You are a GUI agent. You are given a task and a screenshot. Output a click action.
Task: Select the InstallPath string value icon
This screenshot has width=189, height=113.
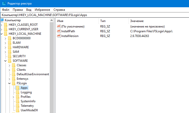pyautogui.click(x=59, y=31)
